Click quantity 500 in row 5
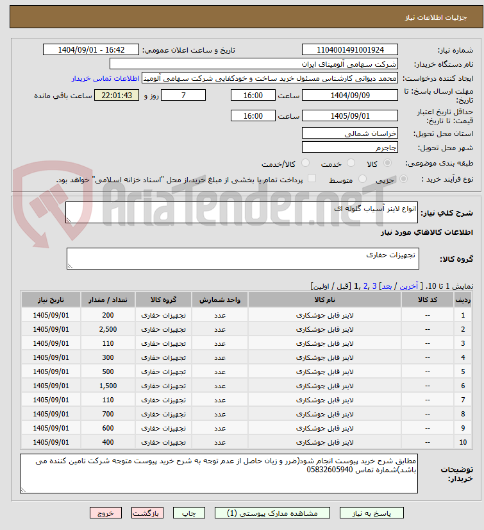Viewport: 484px width, 530px height. (x=108, y=372)
